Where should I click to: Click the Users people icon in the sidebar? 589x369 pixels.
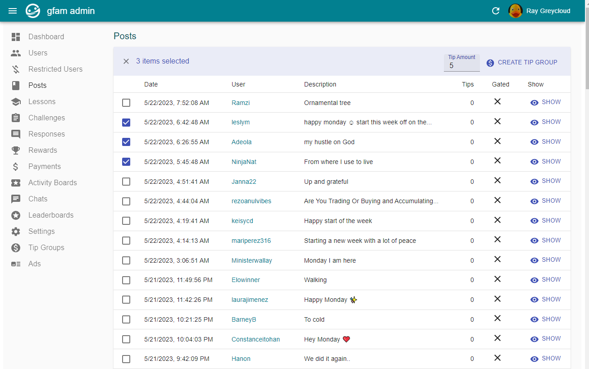point(16,53)
